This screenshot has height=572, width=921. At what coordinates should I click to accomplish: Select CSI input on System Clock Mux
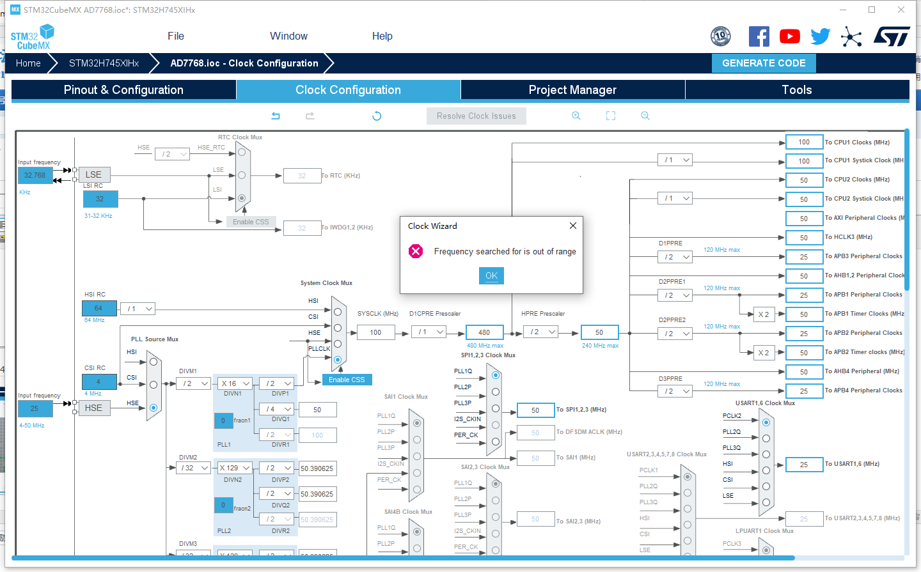pos(338,327)
